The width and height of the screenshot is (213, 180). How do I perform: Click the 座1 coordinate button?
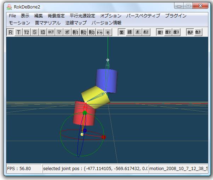(160, 32)
